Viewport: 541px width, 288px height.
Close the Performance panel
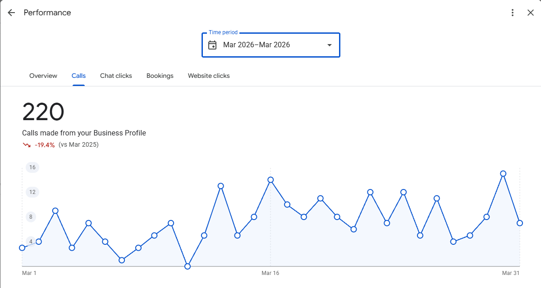click(531, 13)
